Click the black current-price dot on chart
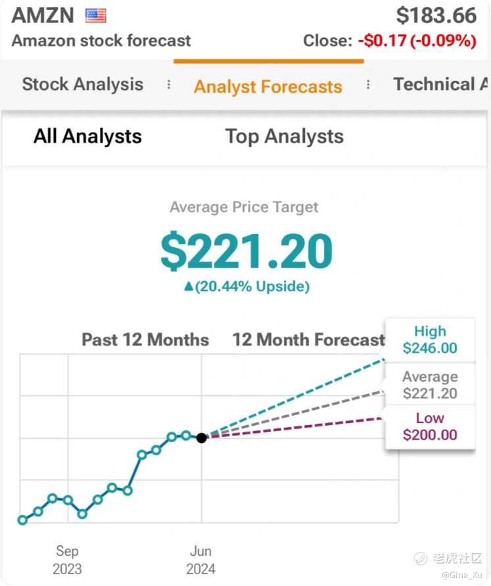Image resolution: width=491 pixels, height=586 pixels. 202,438
